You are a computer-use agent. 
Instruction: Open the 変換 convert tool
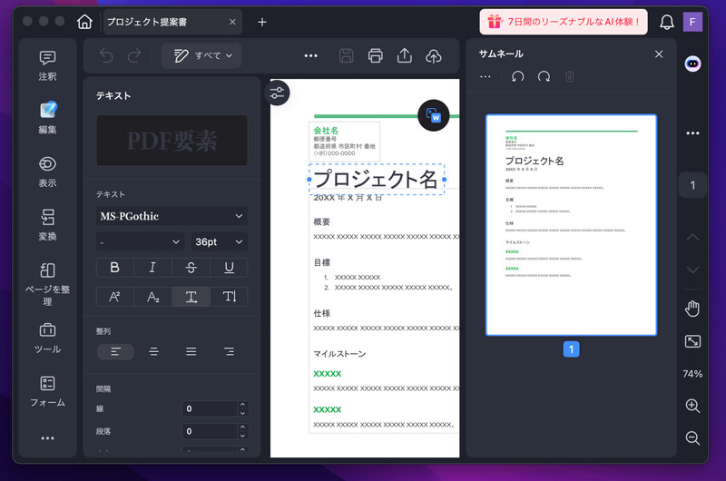[47, 225]
